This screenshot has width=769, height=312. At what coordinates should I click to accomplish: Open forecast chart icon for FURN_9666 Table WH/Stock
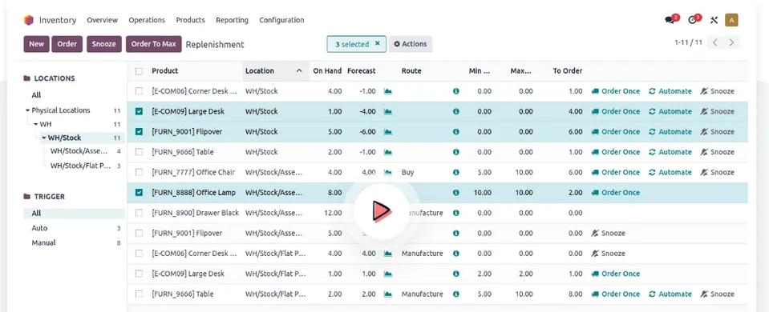click(x=388, y=152)
